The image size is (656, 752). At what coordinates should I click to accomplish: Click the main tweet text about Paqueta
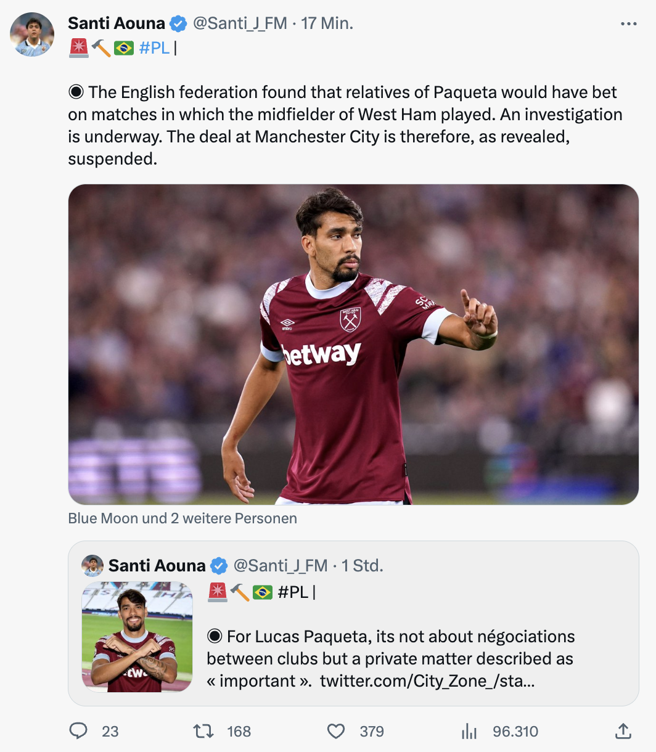tap(345, 125)
